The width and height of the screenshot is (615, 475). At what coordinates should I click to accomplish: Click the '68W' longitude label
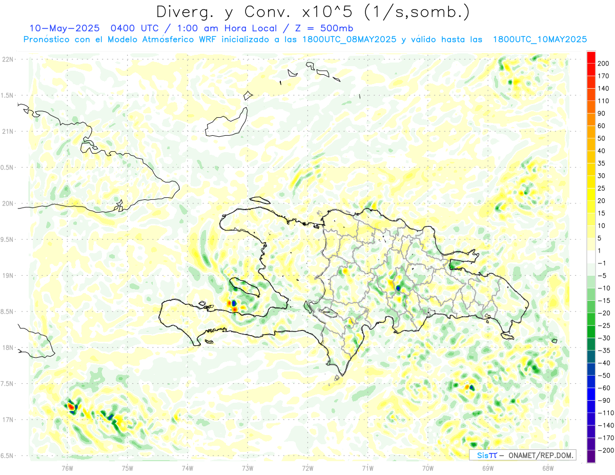pos(548,468)
